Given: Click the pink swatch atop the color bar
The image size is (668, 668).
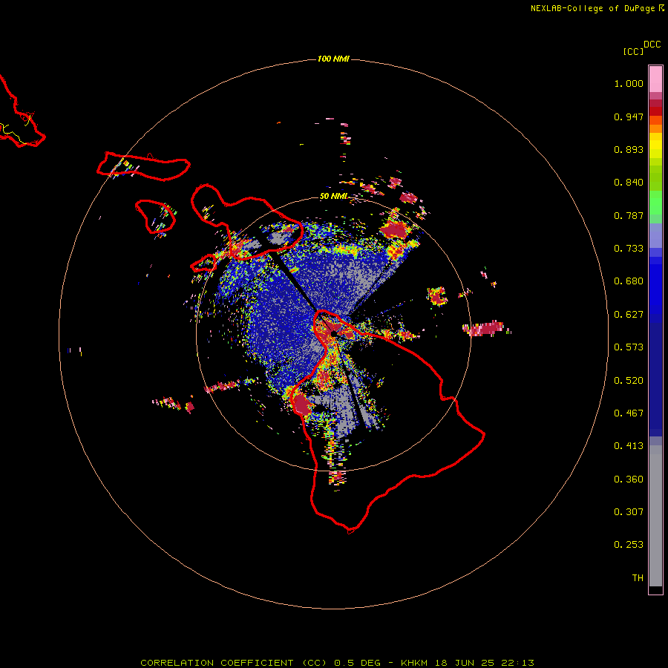Looking at the screenshot, I should tap(655, 79).
